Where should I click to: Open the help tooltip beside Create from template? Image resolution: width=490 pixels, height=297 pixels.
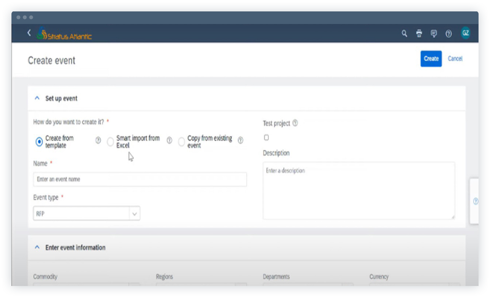98,141
